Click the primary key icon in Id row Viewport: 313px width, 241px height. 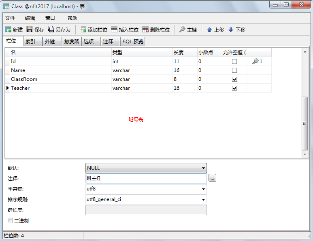pos(256,61)
